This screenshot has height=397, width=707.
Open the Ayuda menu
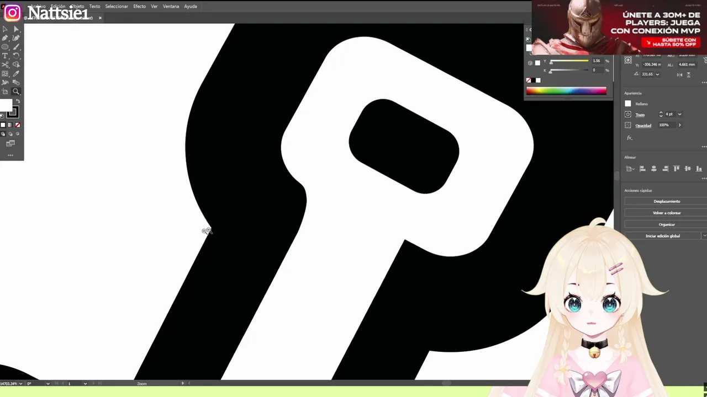(x=190, y=6)
